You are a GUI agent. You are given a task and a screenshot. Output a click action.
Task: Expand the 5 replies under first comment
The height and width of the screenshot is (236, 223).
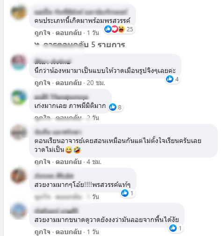pyautogui.click(x=80, y=45)
